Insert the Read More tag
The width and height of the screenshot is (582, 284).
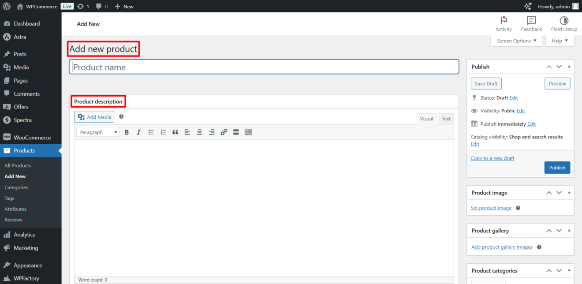click(236, 132)
